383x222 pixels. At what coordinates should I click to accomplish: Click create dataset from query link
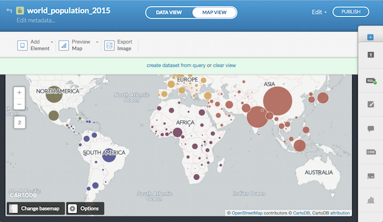pos(176,65)
